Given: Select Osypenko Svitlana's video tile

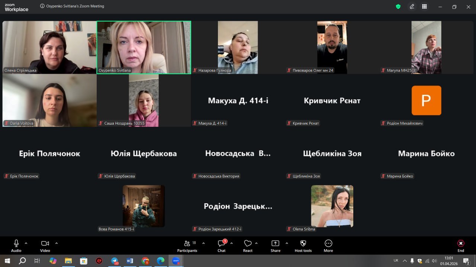Looking at the screenshot, I should (x=144, y=47).
